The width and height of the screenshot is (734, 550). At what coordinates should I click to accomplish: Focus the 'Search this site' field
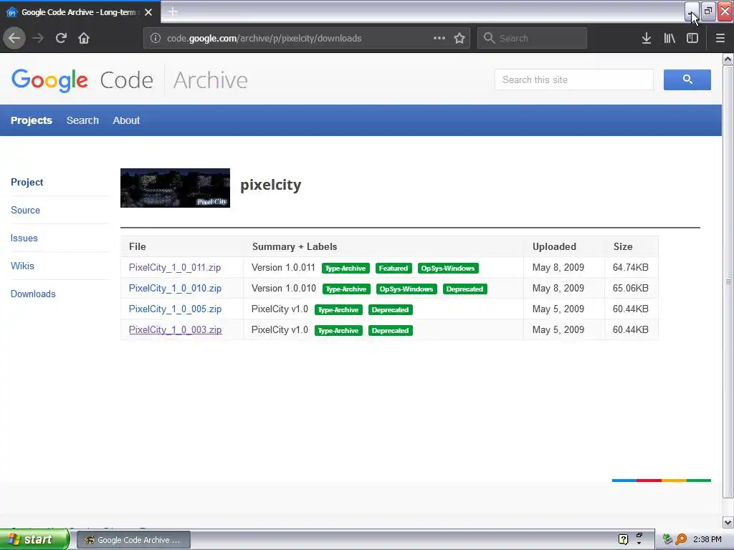(x=574, y=79)
